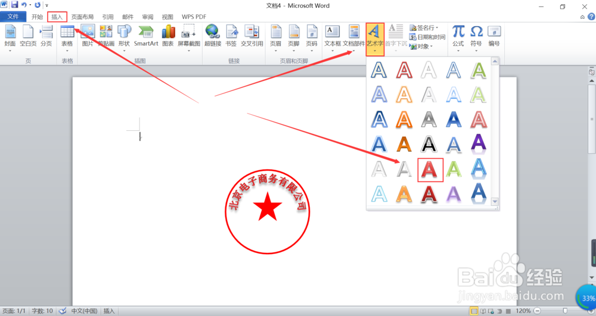Open zoom dialog via 120% label

[523, 311]
